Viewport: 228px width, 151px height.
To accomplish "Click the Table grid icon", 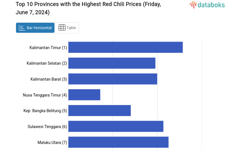I will pyautogui.click(x=62, y=28).
